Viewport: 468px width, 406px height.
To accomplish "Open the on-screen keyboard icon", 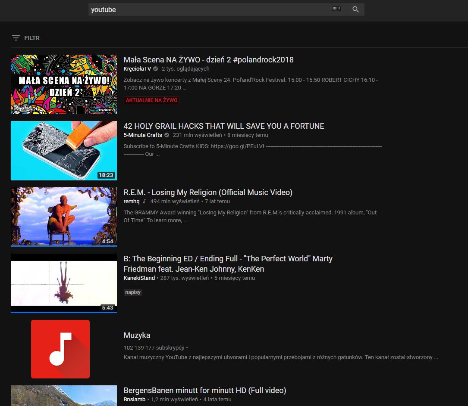I will 337,9.
